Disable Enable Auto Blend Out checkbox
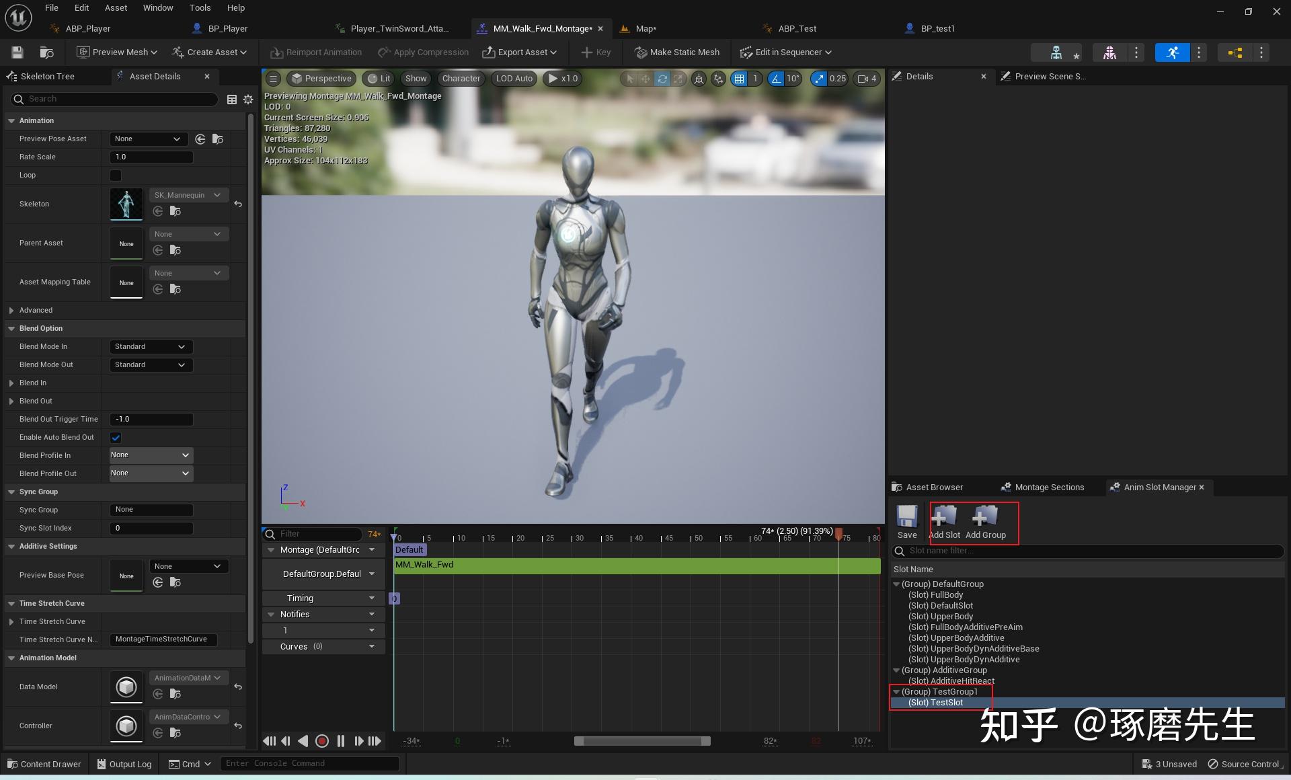This screenshot has height=780, width=1291. 116,438
